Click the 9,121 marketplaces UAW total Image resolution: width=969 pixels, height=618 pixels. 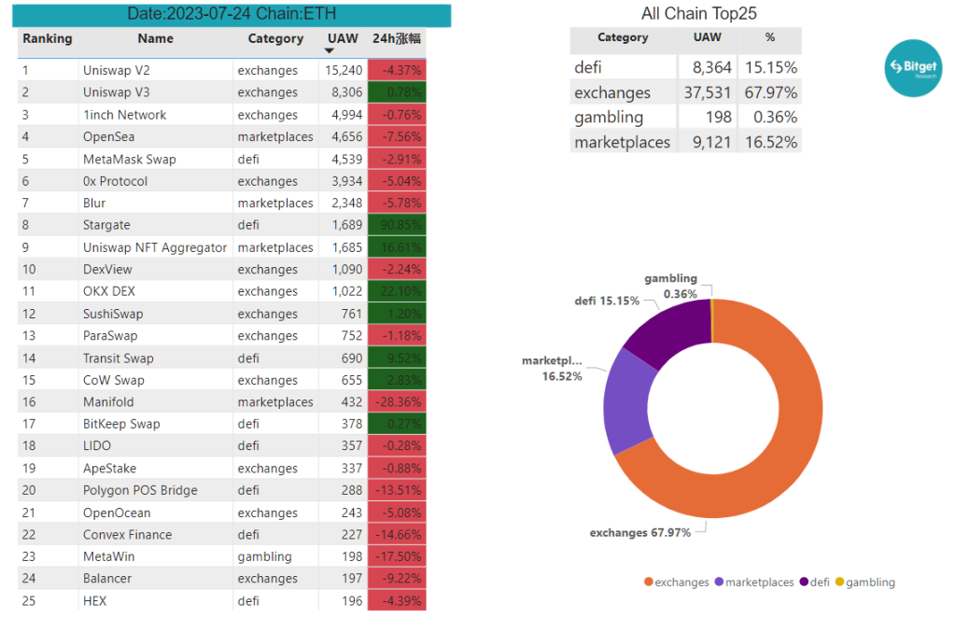coord(712,142)
